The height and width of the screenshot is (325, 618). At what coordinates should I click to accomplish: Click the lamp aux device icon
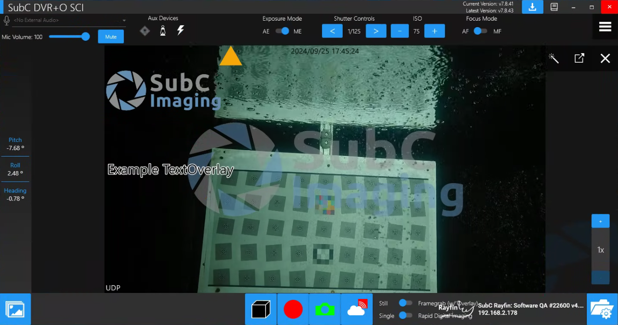click(x=162, y=31)
